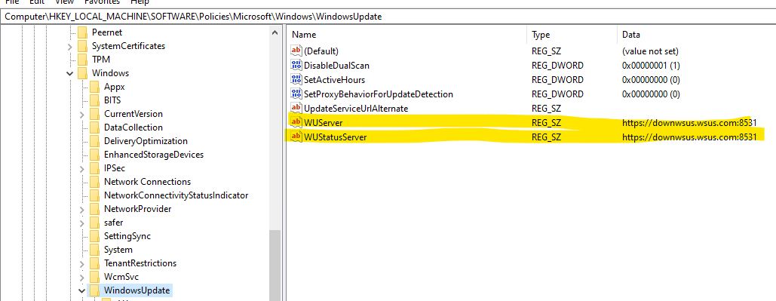Sort values by Type column header
The image size is (776, 301).
point(572,35)
